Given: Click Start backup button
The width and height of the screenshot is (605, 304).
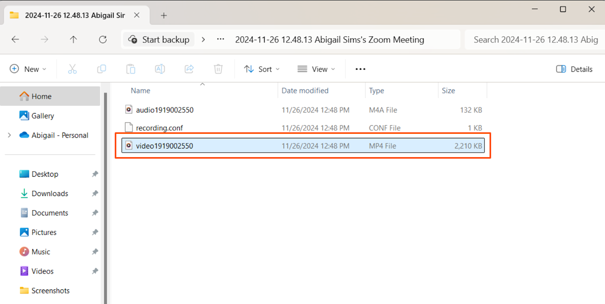Looking at the screenshot, I should [159, 40].
